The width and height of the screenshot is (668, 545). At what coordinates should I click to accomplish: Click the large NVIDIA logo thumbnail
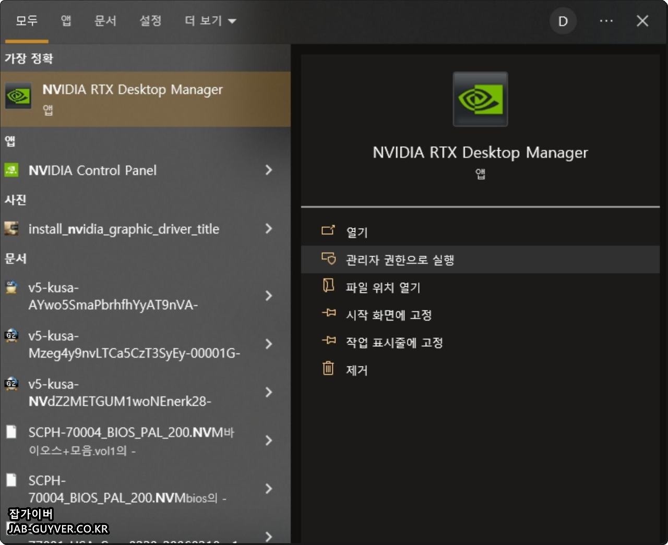(480, 99)
